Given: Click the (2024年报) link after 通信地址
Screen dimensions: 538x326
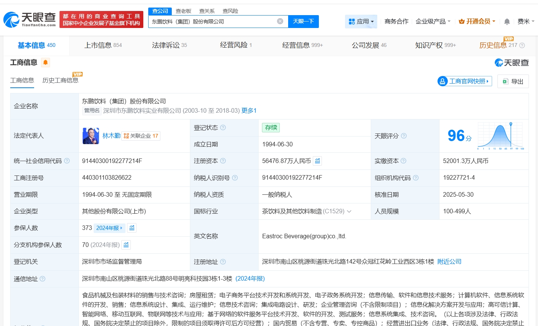Looking at the screenshot, I should [250, 279].
